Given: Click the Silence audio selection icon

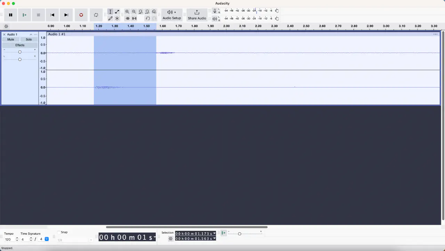Looking at the screenshot, I should tap(134, 18).
